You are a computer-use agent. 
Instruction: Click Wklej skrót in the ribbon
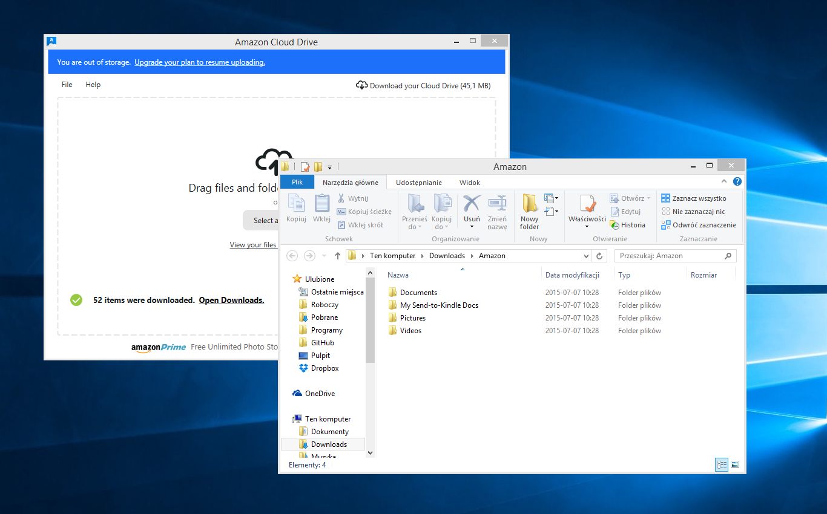click(360, 225)
